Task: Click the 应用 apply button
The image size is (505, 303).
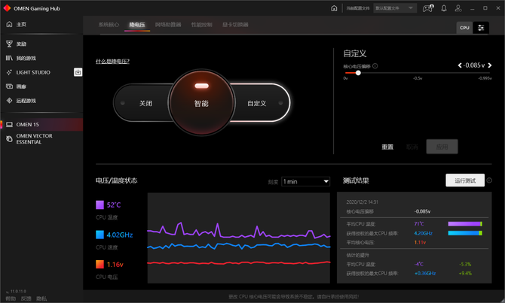Action: click(442, 147)
